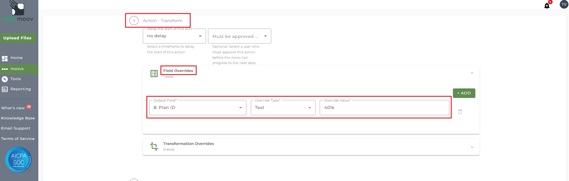569x181 pixels.
Task: Click the Home dashboard icon
Action: coord(5,58)
